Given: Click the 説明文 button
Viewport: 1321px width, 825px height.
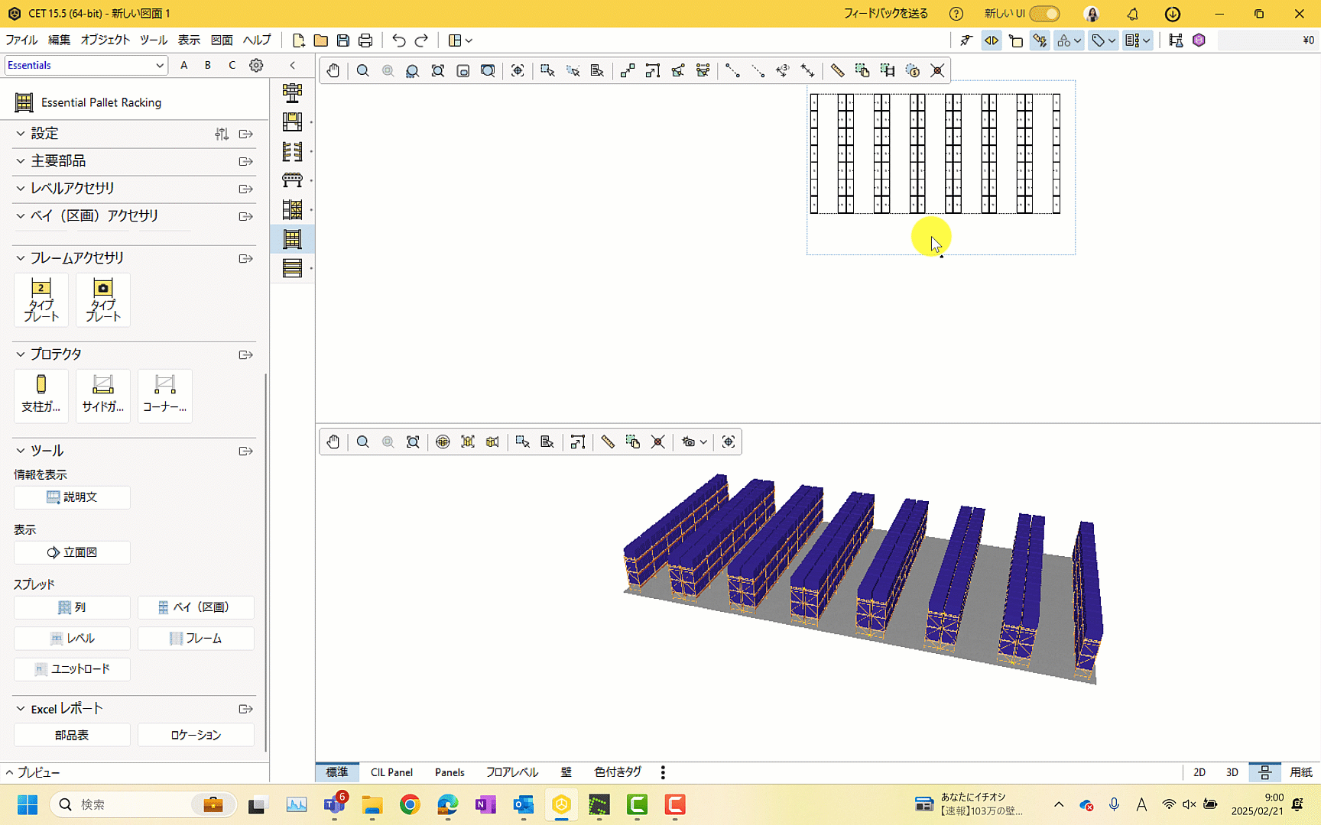Looking at the screenshot, I should tap(72, 497).
